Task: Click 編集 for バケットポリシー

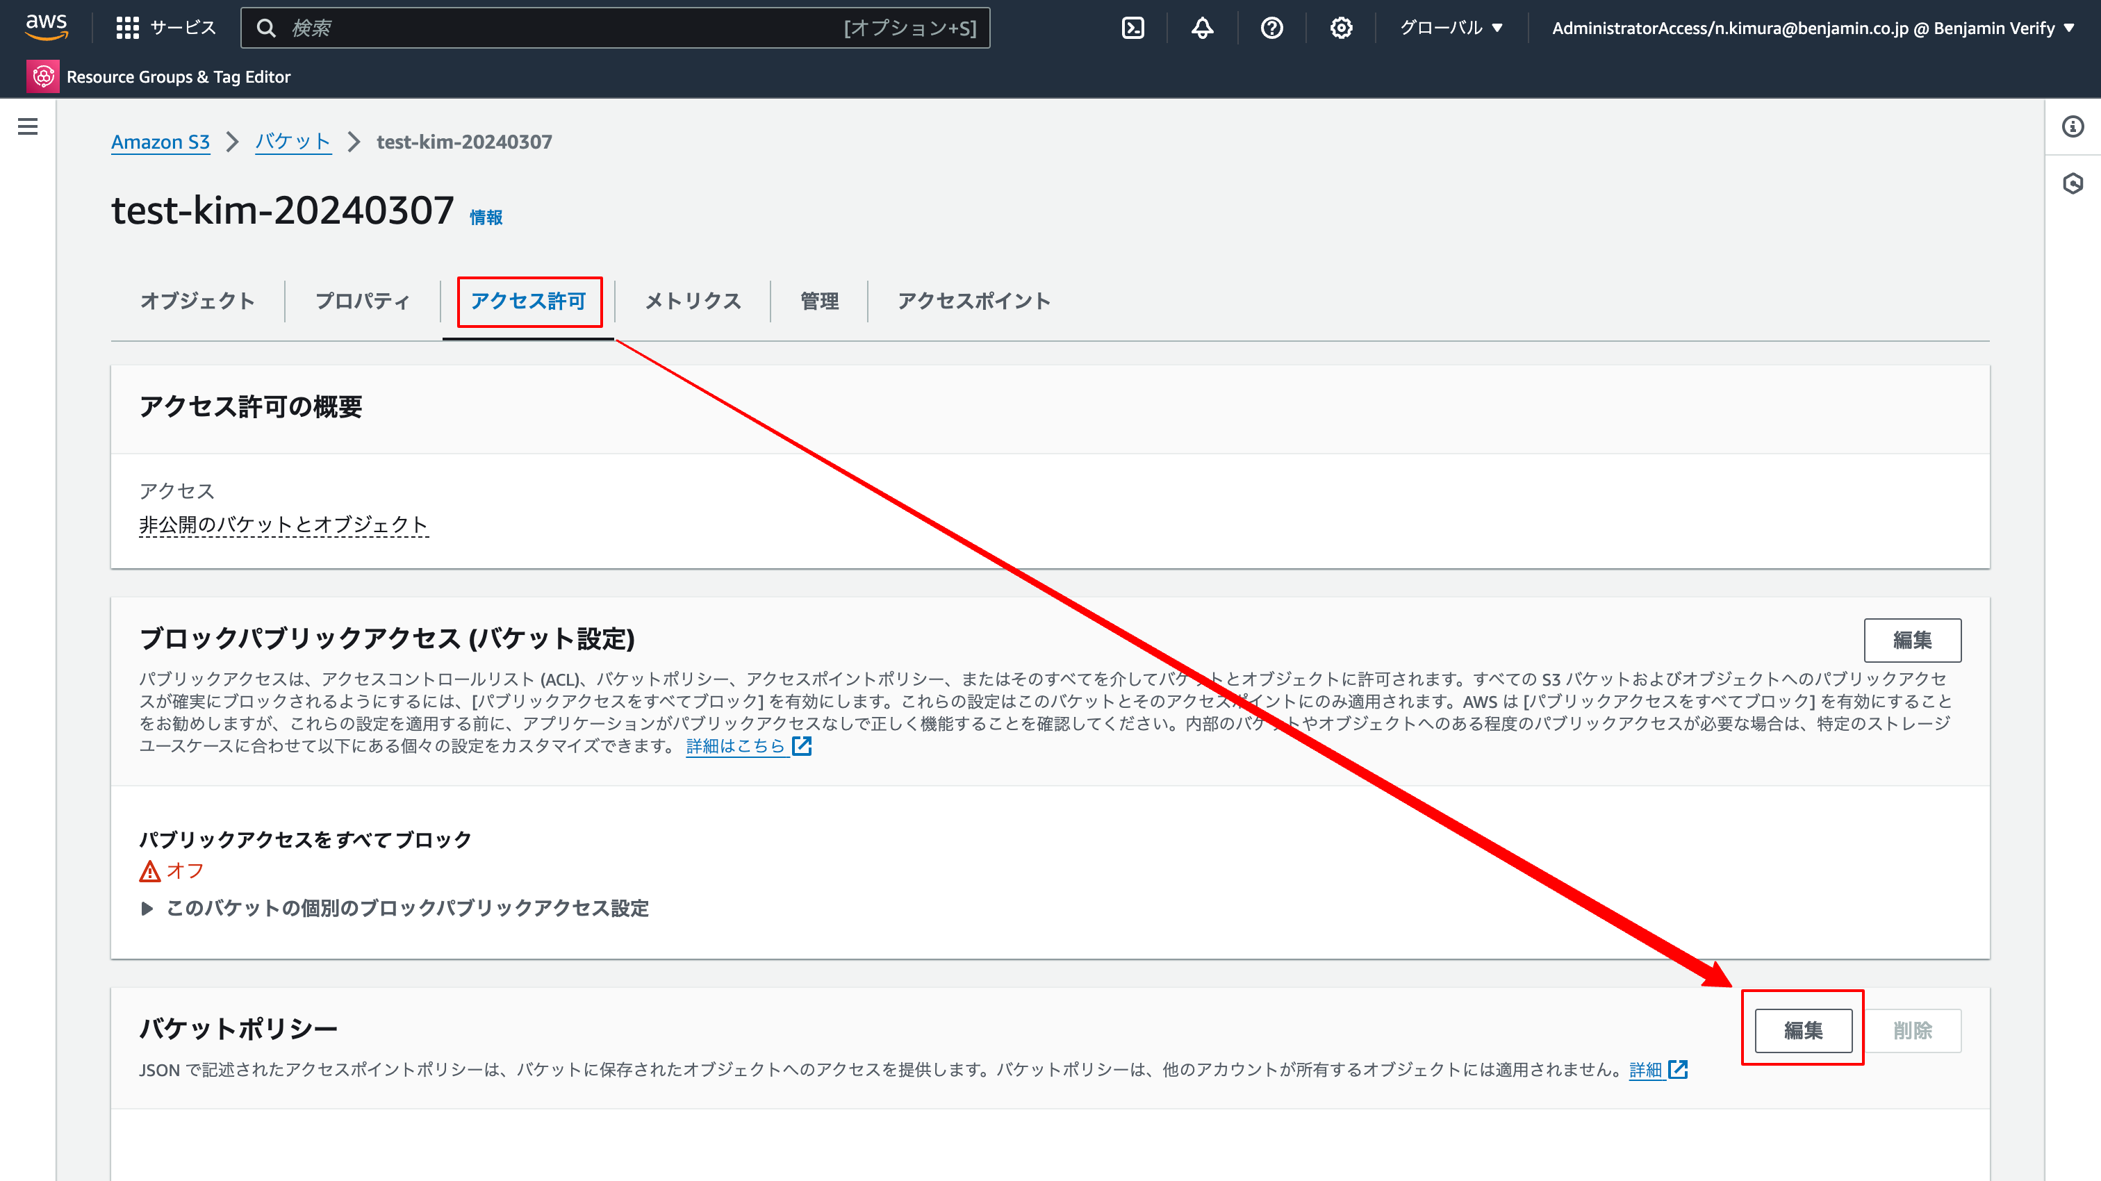Action: [x=1804, y=1030]
